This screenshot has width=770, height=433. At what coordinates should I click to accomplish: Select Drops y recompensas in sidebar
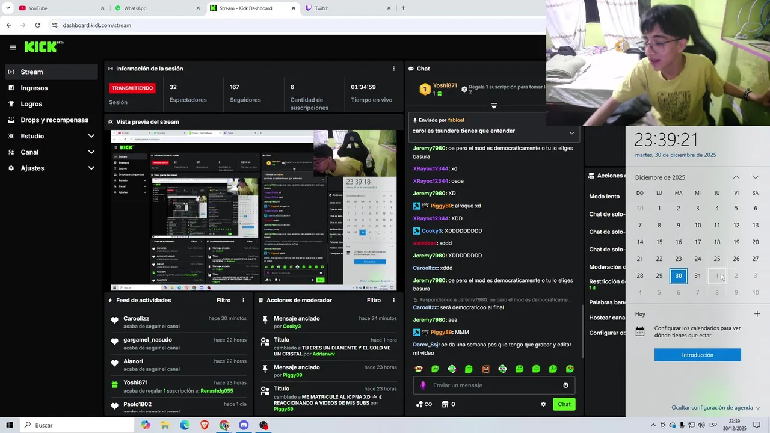point(51,120)
